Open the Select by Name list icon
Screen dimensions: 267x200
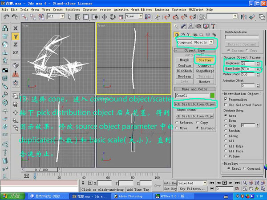pyautogui.click(x=77, y=17)
